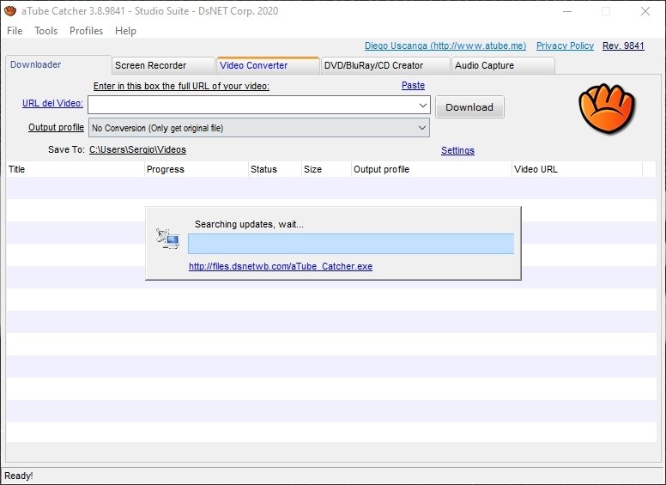Click the title bar app icon
666x485 pixels.
[x=10, y=11]
